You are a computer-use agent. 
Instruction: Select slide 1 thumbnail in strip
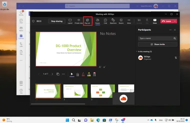click(x=48, y=91)
